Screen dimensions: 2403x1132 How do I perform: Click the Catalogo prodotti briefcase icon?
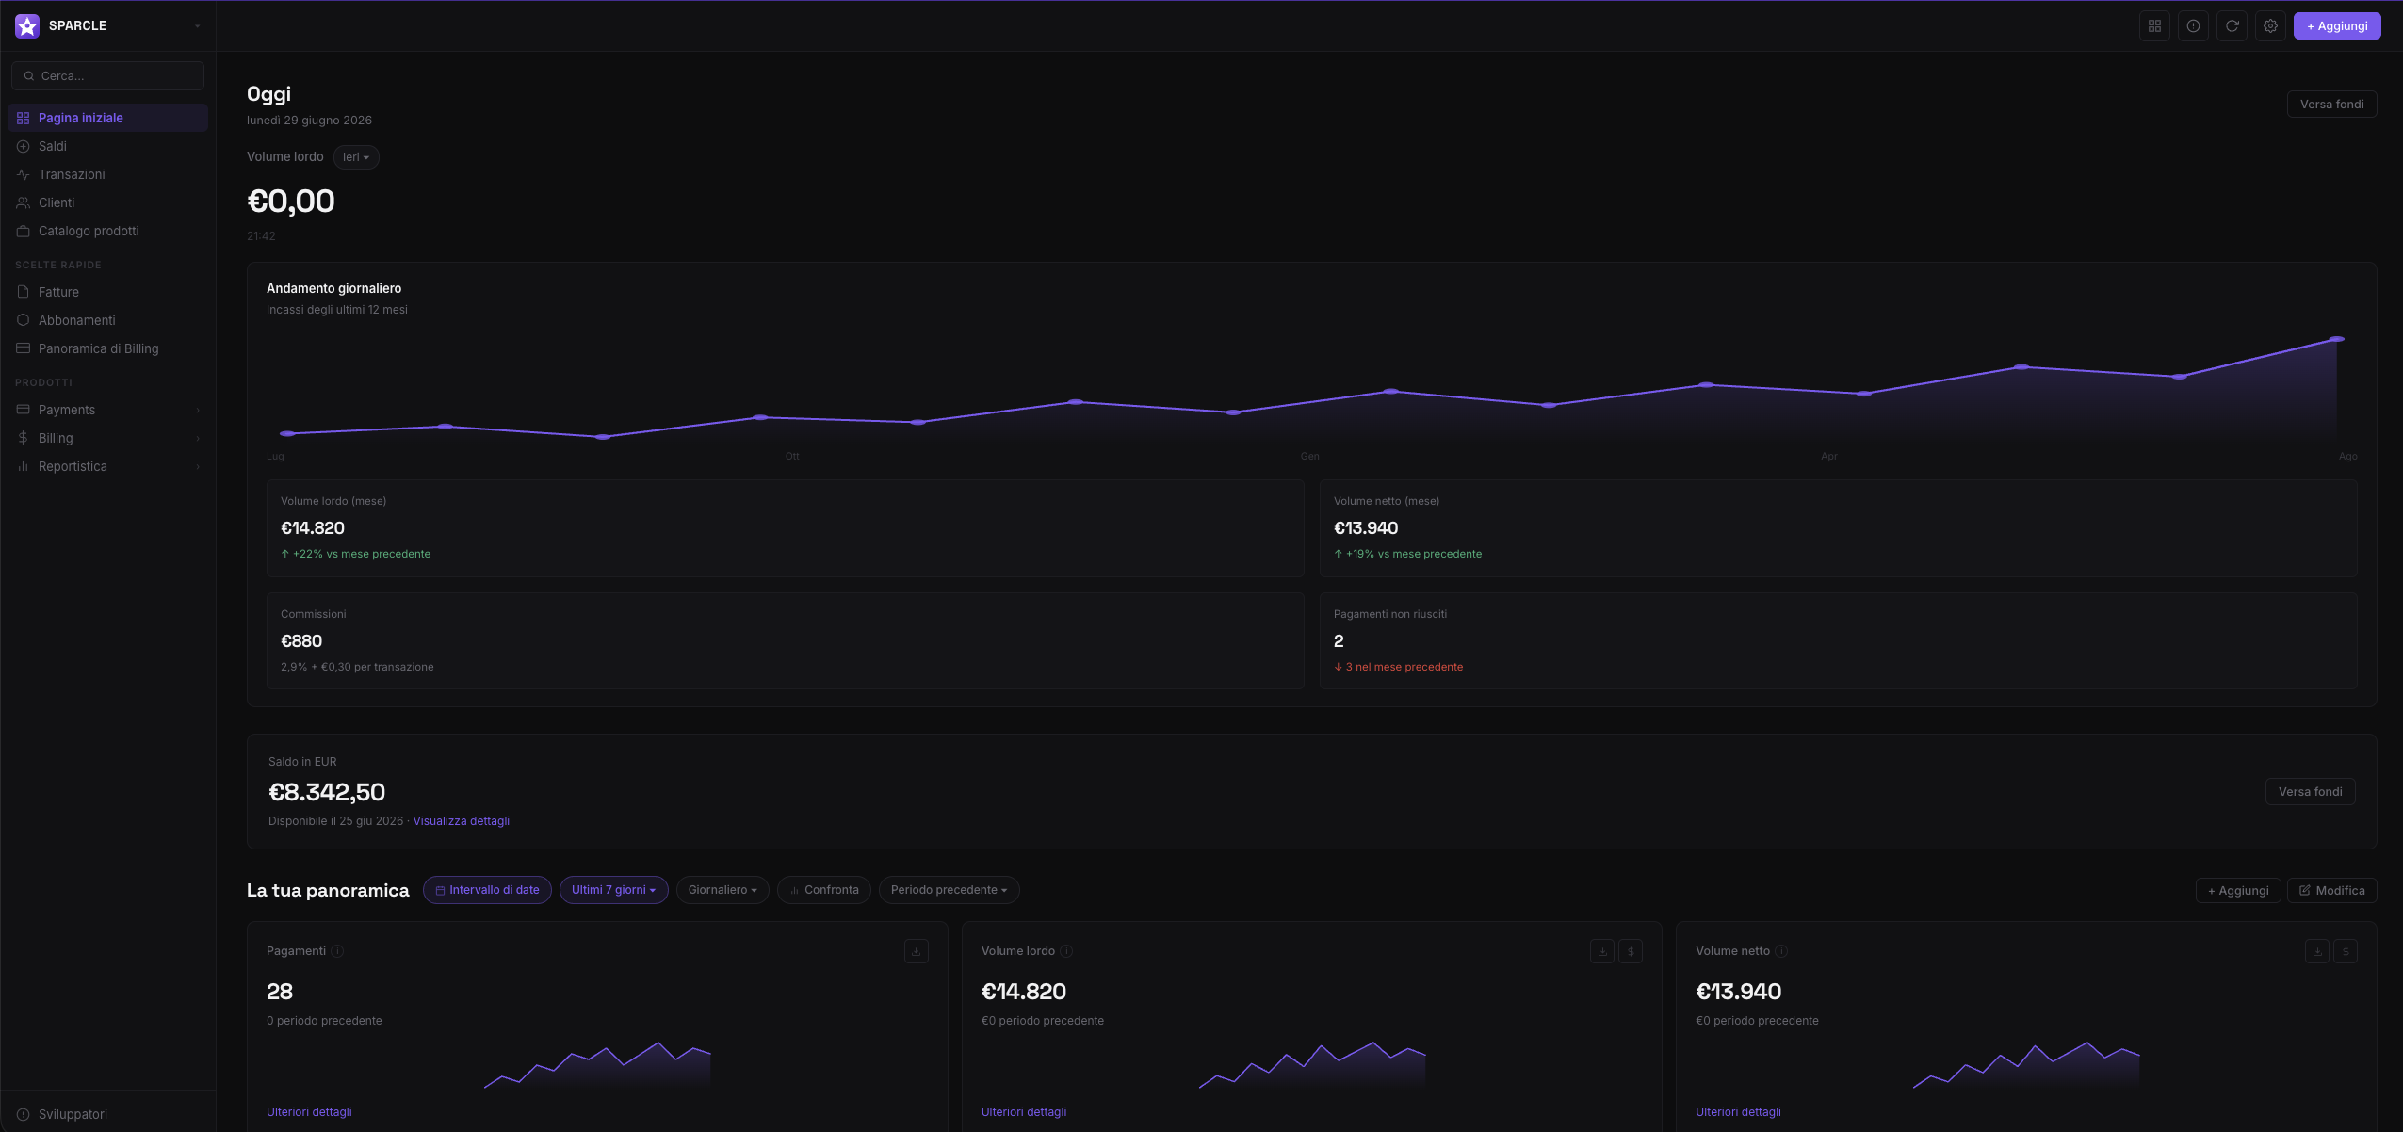[x=24, y=231]
